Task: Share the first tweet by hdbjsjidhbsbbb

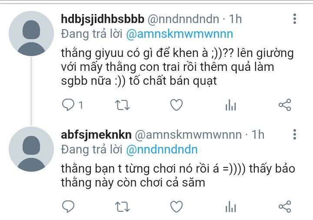Action: 285,105
